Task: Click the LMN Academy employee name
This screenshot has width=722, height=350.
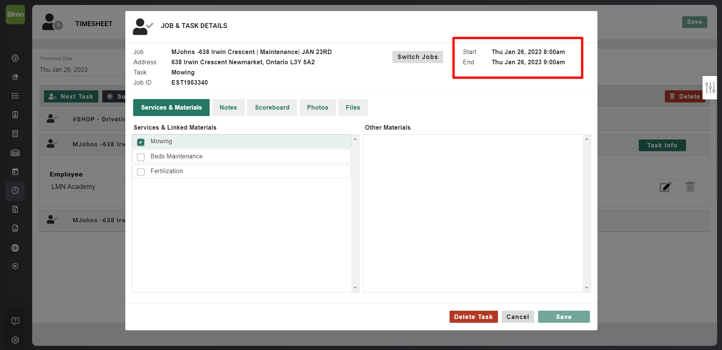Action: pyautogui.click(x=73, y=187)
